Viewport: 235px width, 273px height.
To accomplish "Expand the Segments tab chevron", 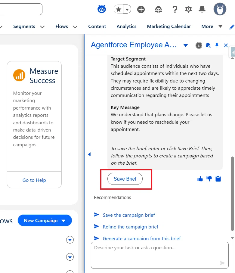I will [42, 27].
